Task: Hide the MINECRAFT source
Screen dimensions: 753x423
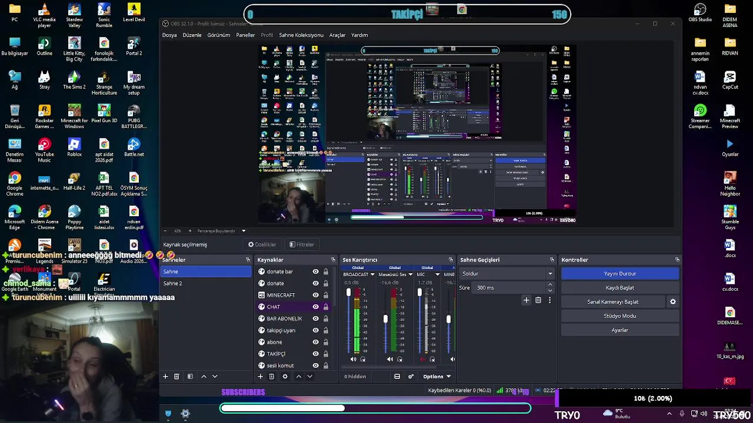Action: coord(315,295)
